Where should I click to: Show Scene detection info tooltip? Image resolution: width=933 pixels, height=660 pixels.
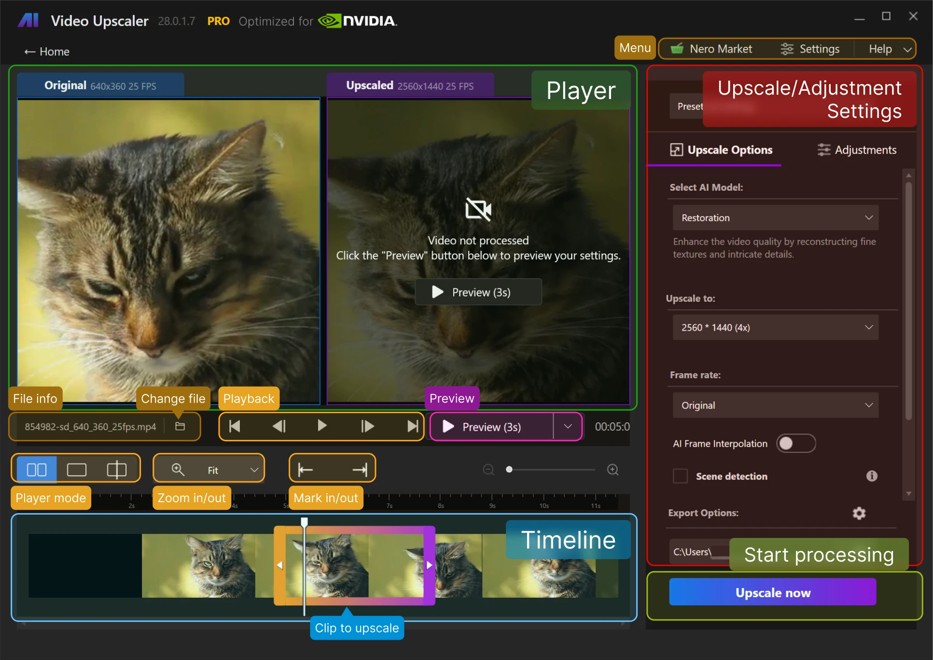click(871, 476)
